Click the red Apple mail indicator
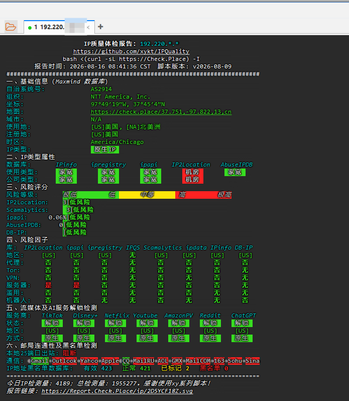 coord(110,361)
